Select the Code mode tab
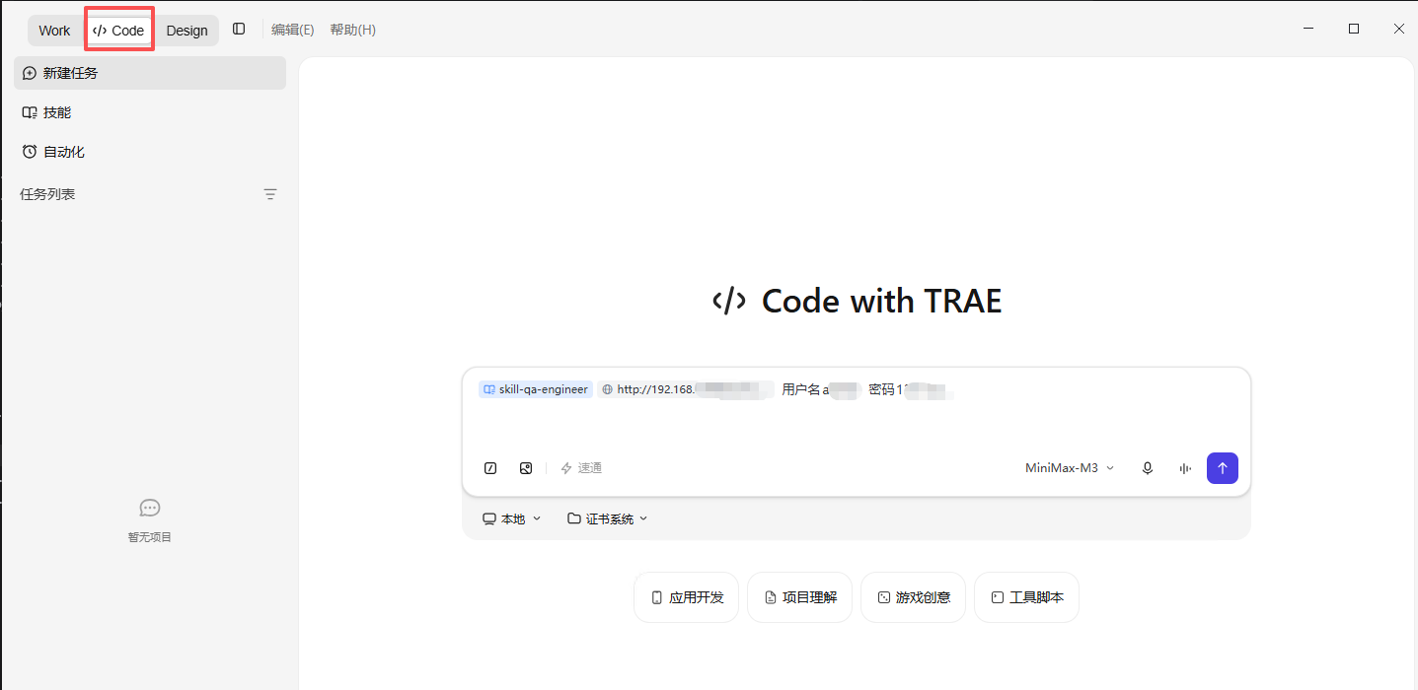1418x690 pixels. click(x=118, y=31)
